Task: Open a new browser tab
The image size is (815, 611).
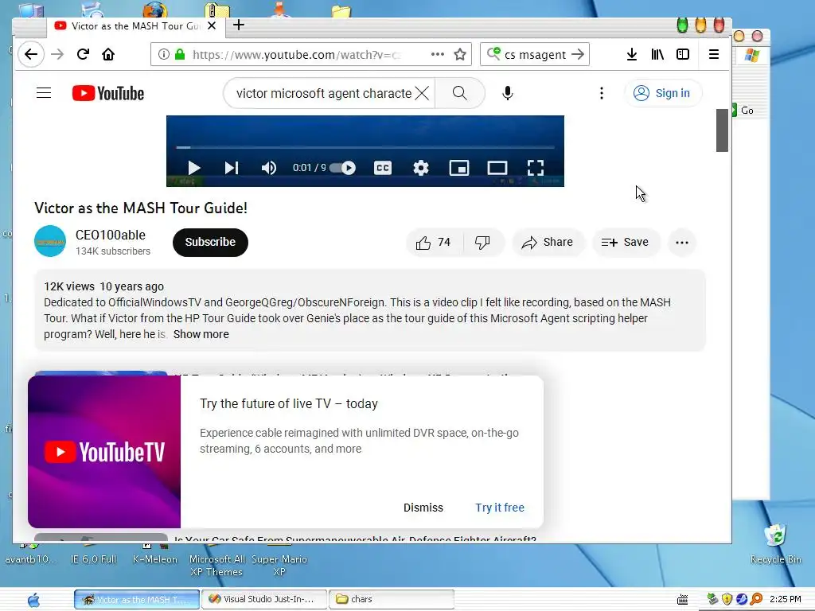Action: pyautogui.click(x=239, y=25)
